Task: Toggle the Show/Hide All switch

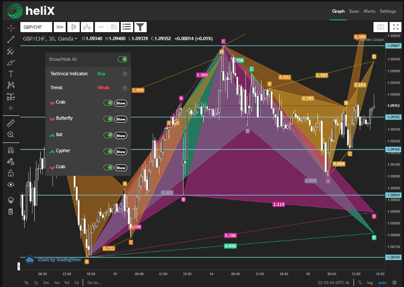Action: pyautogui.click(x=123, y=60)
